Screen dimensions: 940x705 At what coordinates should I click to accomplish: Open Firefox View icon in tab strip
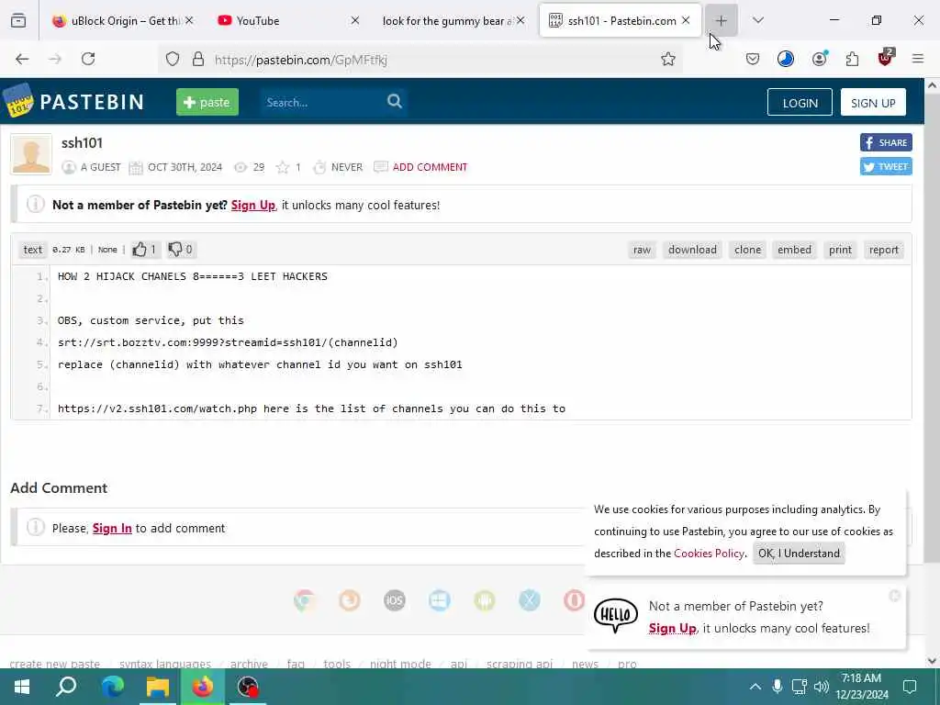(x=18, y=20)
